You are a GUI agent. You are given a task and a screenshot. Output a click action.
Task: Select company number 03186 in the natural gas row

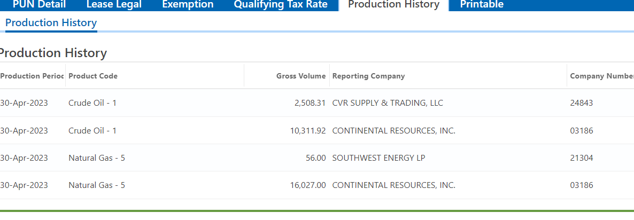point(582,185)
